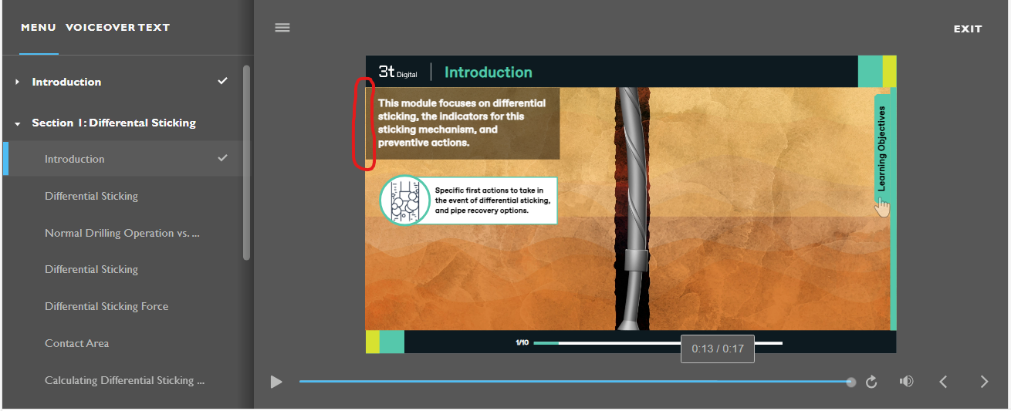Viewport: 1011px width, 411px height.
Task: Click checkmark beside highlighted Introduction lesson
Action: 222,158
